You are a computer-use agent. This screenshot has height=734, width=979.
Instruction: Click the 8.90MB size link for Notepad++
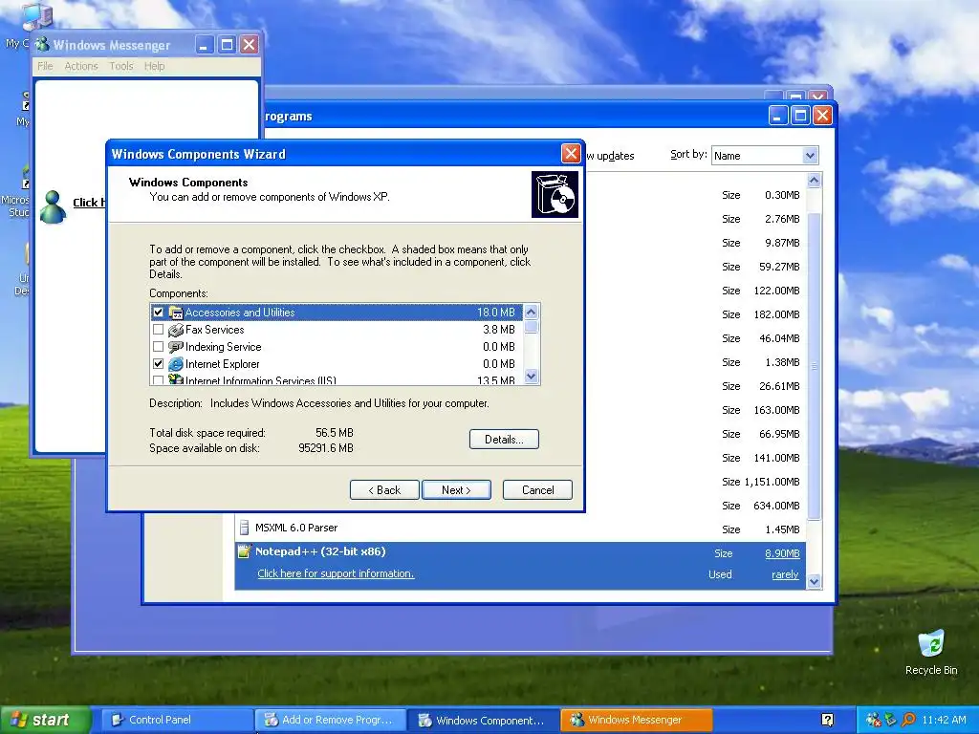(782, 553)
